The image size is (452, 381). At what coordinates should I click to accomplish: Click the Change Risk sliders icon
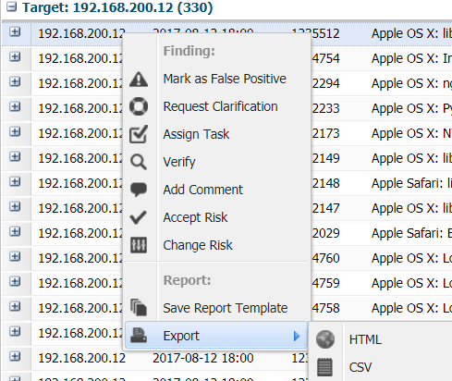(x=139, y=245)
